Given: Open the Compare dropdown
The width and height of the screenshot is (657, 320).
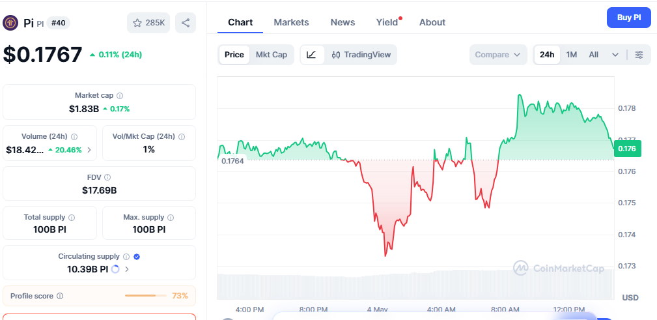Looking at the screenshot, I should pos(497,55).
